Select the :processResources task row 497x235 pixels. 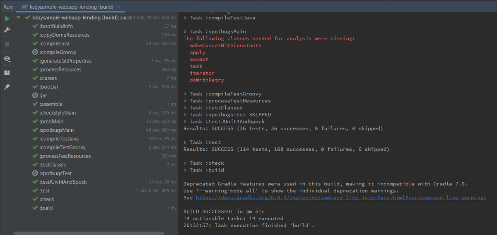[97, 69]
